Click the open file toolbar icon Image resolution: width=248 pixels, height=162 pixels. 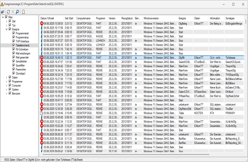(x=3, y=11)
